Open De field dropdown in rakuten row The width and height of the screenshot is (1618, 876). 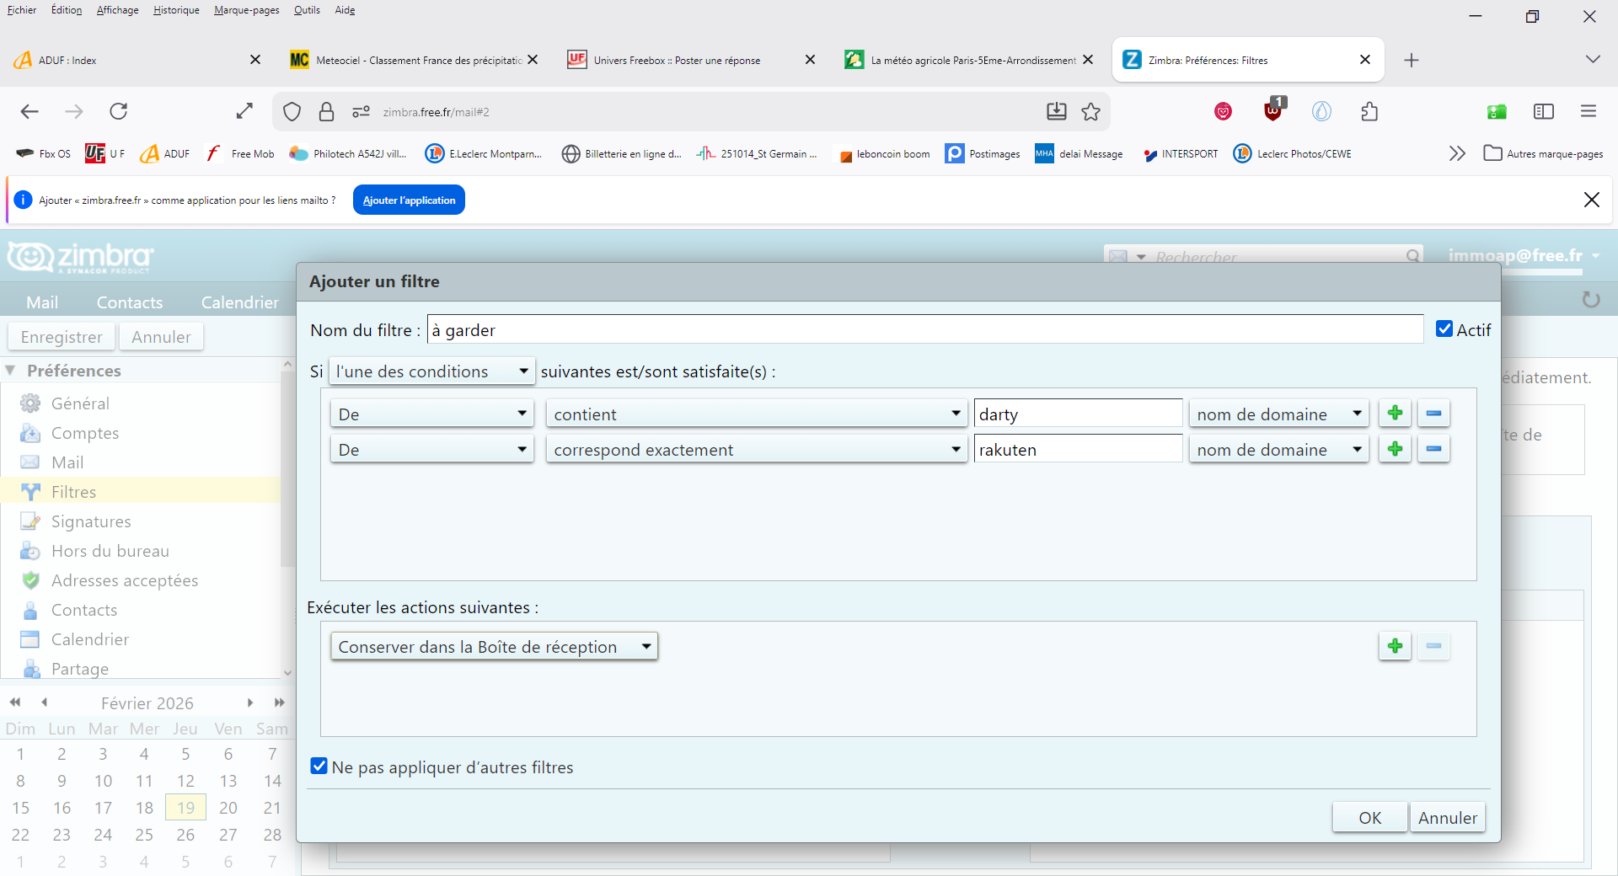pyautogui.click(x=432, y=449)
